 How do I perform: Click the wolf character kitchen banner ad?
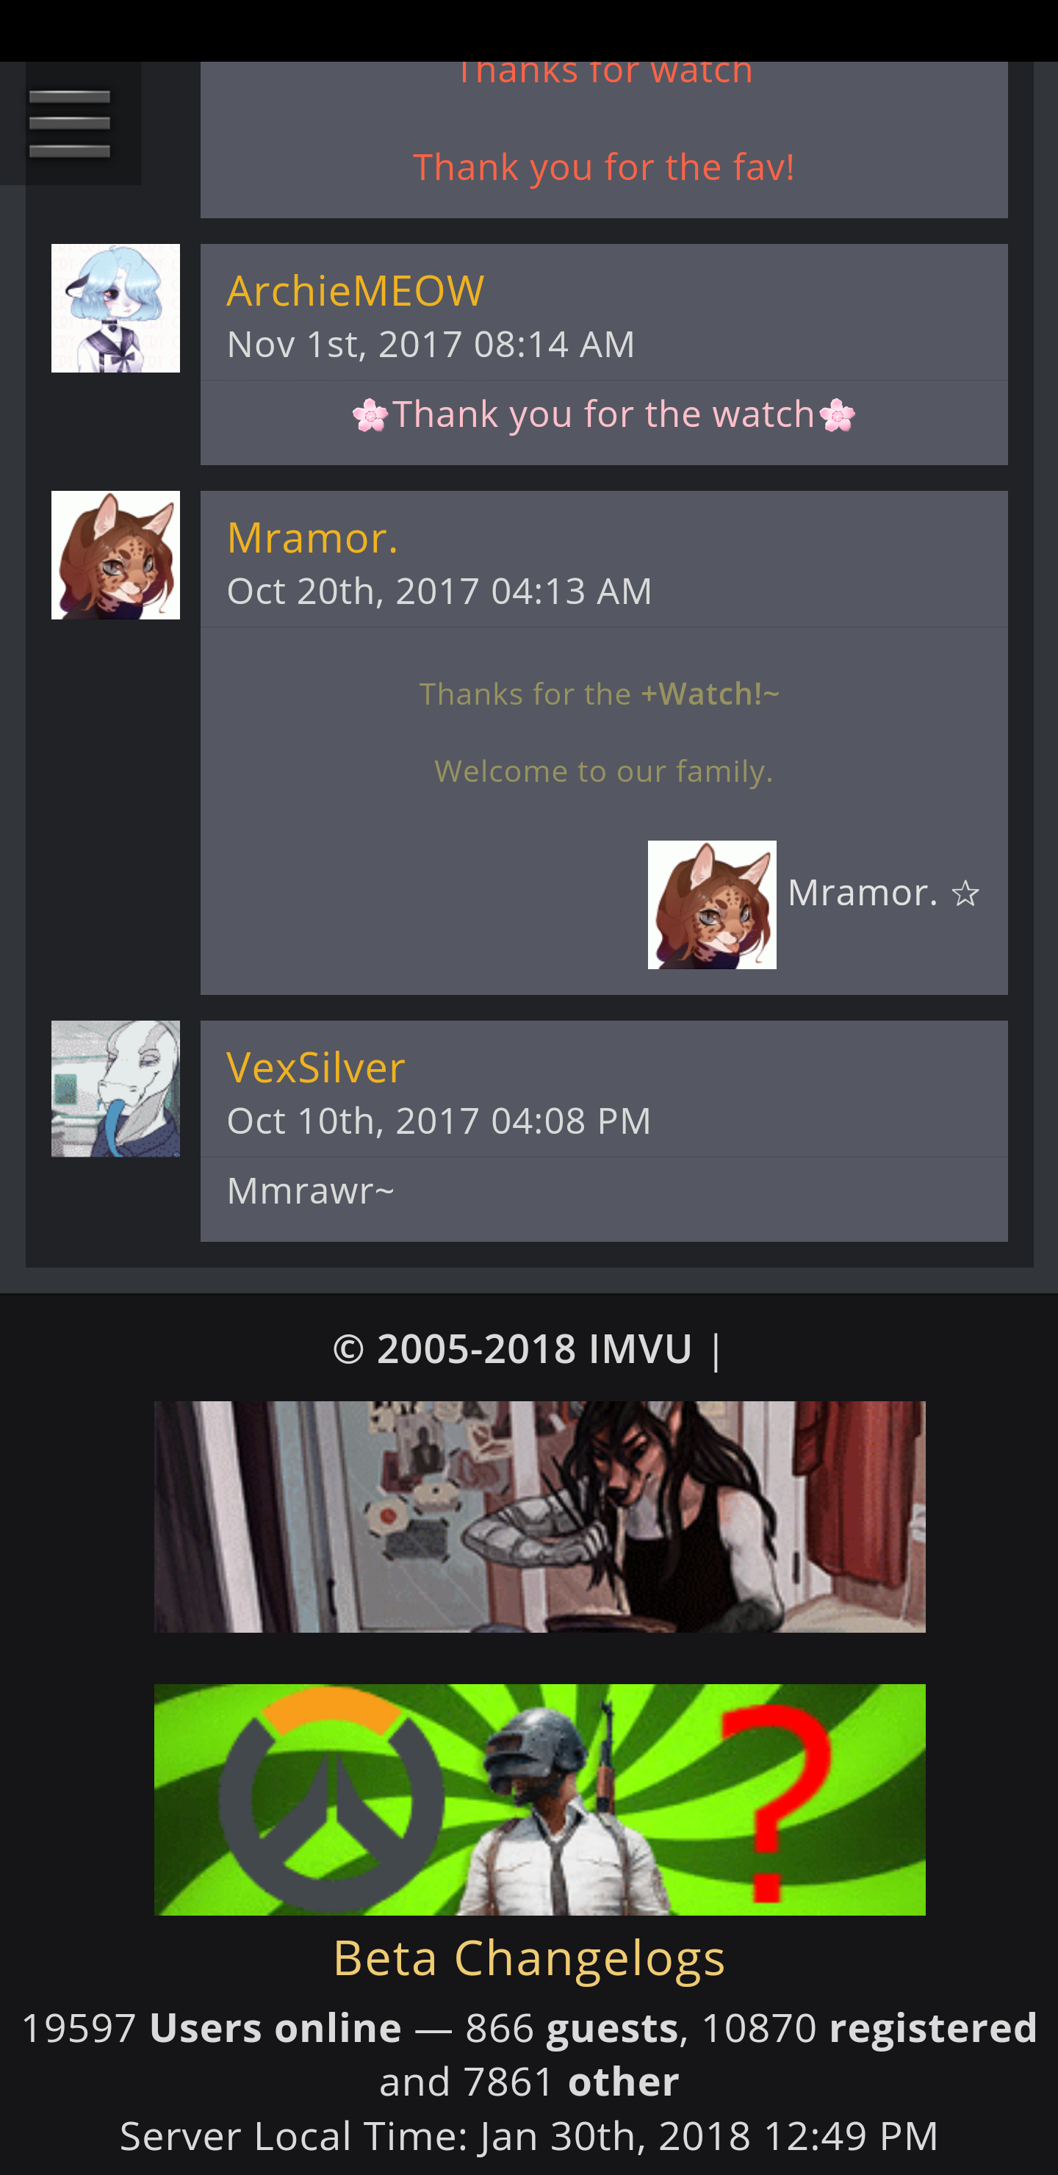coord(539,1517)
